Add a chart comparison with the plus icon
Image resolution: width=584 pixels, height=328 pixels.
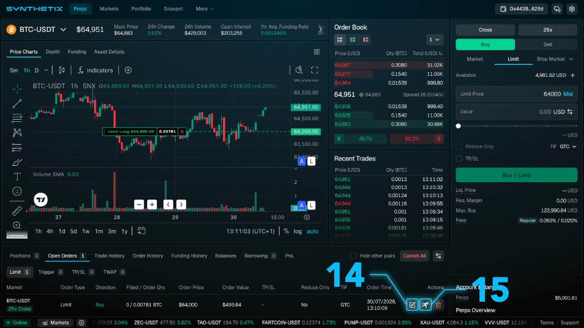click(128, 70)
